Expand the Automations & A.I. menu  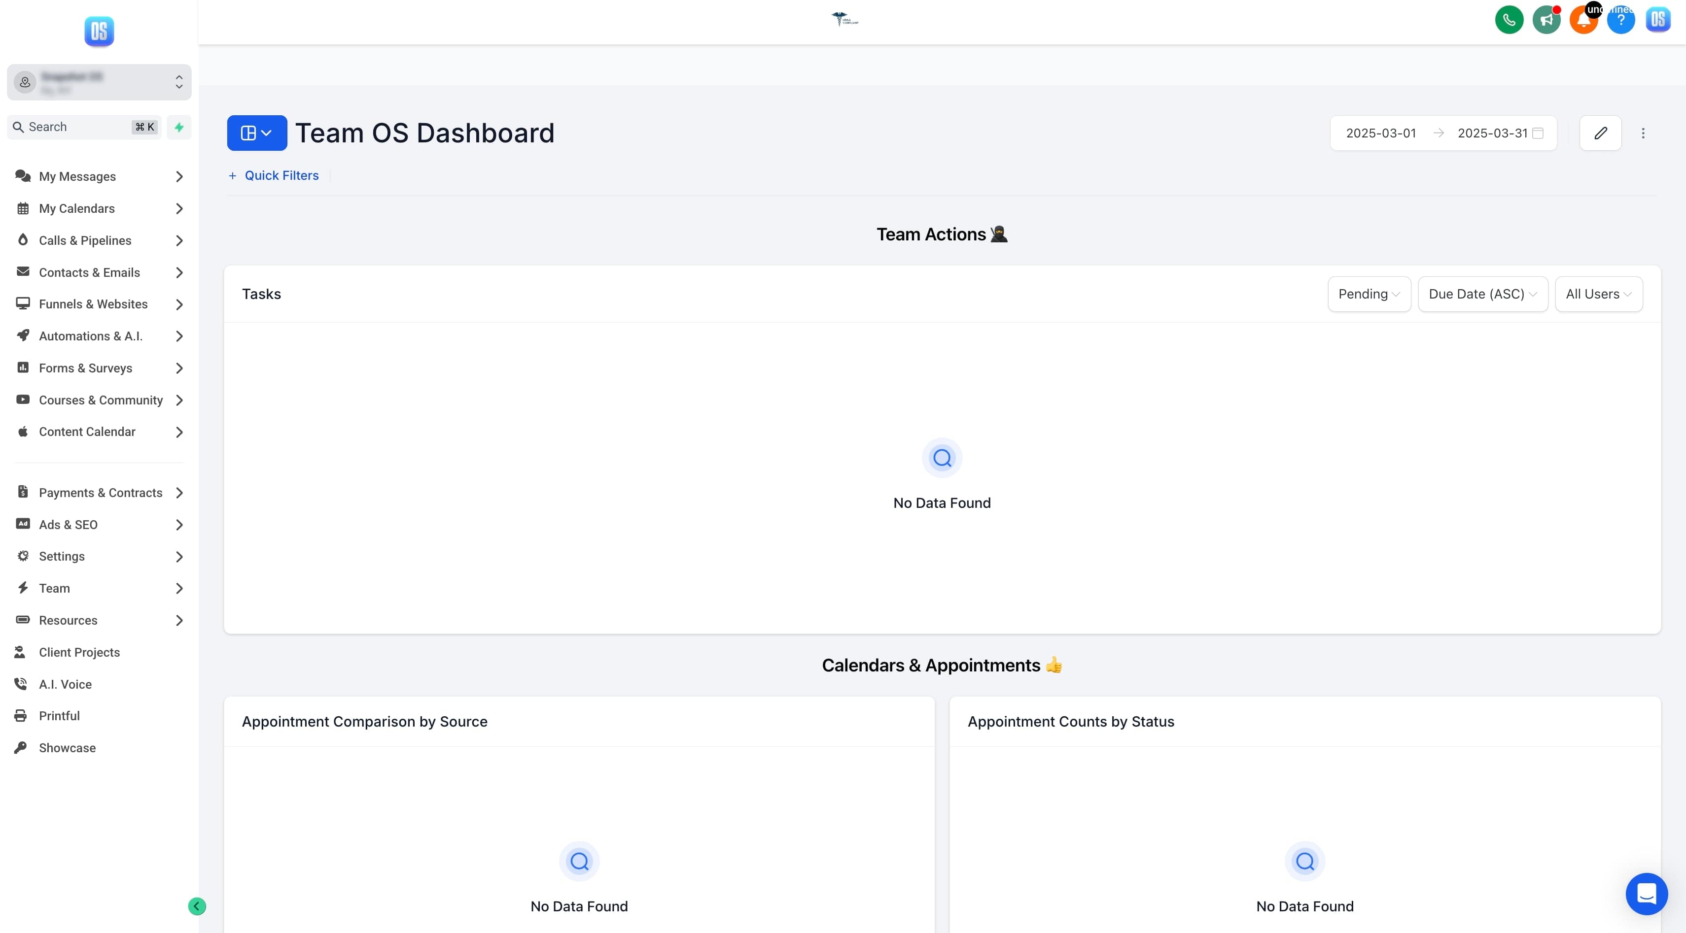click(x=99, y=336)
